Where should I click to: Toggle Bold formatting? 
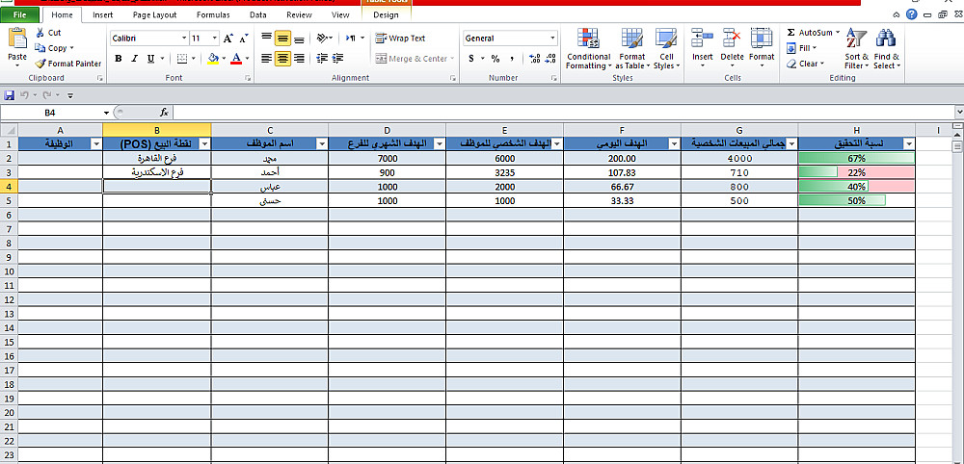click(x=118, y=59)
